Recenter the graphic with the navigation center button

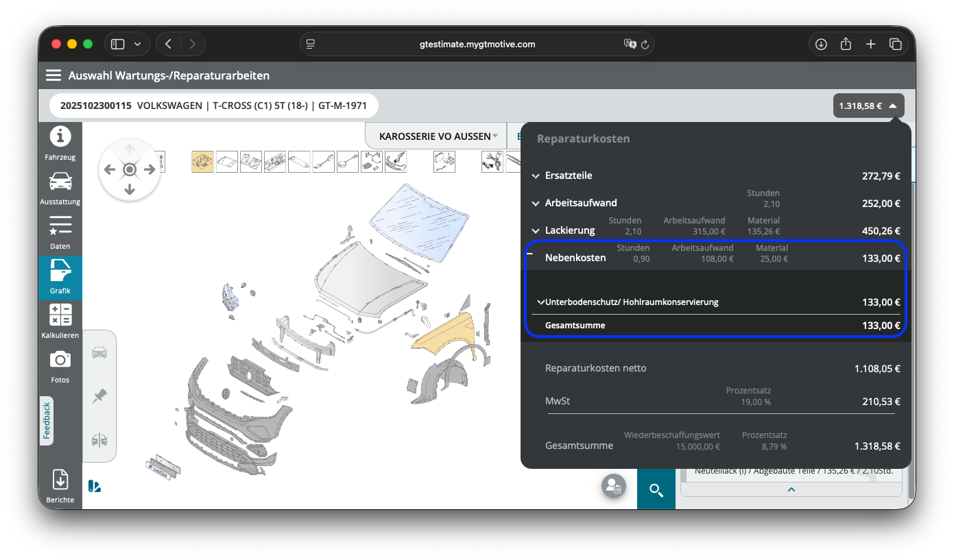pos(130,169)
